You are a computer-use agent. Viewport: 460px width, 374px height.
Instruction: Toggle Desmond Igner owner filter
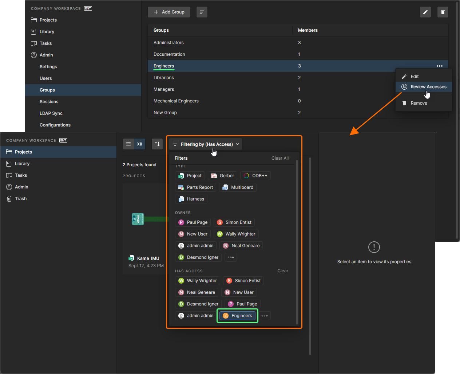[x=199, y=257]
